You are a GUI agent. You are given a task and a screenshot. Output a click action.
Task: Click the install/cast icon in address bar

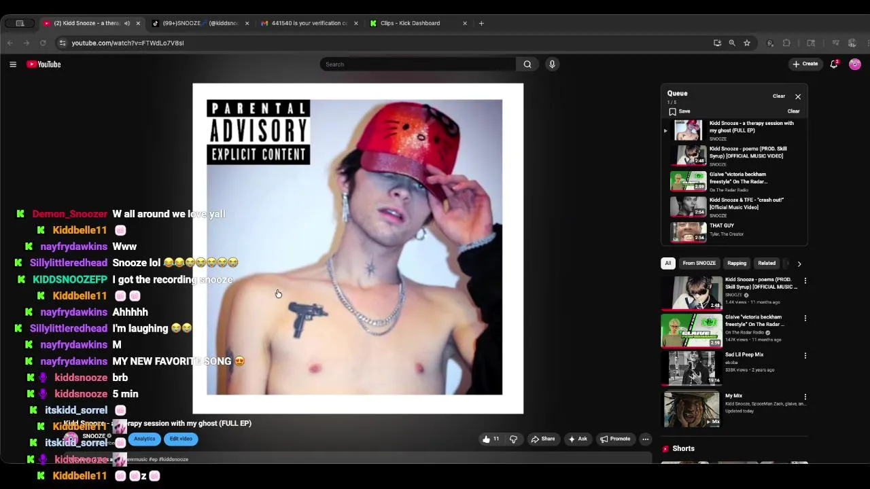(717, 43)
